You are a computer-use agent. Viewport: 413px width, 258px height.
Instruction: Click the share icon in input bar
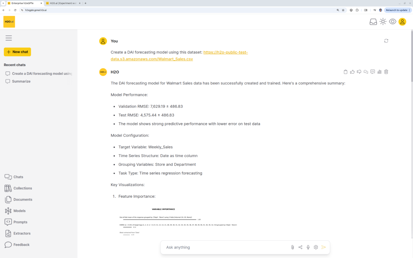300,247
